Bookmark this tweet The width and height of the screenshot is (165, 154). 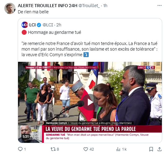(x=151, y=149)
